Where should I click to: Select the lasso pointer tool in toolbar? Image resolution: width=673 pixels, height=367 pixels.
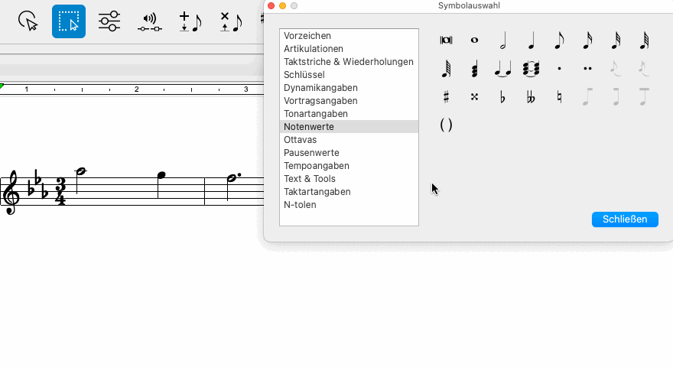[28, 21]
